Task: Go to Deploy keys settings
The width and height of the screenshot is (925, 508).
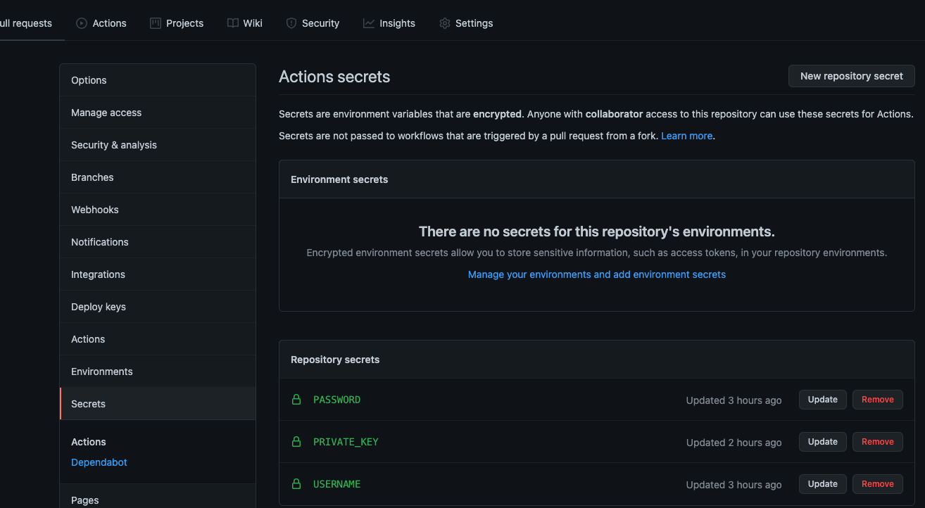Action: tap(99, 307)
